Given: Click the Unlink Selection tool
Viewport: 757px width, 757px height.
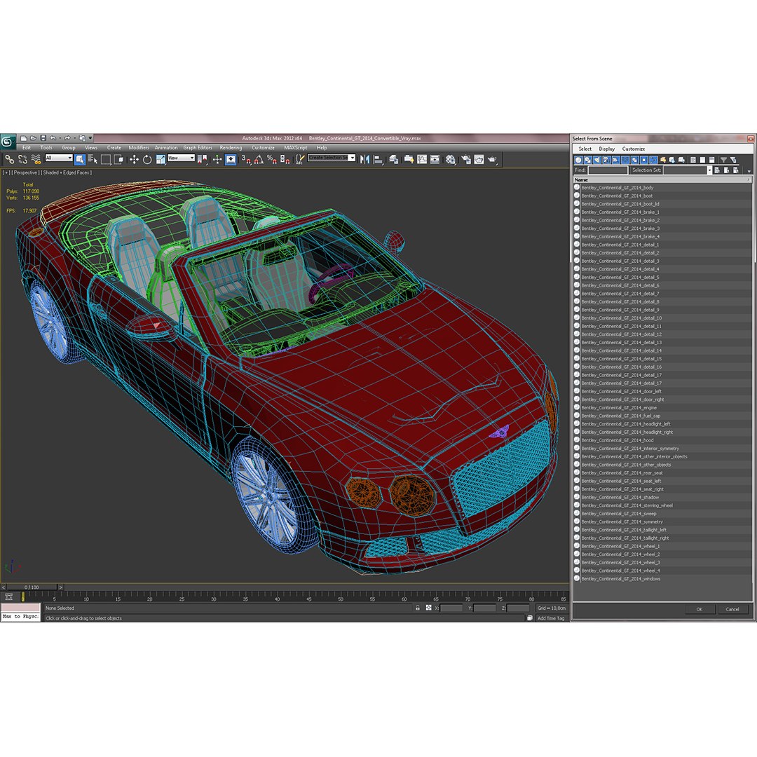Looking at the screenshot, I should 22,159.
